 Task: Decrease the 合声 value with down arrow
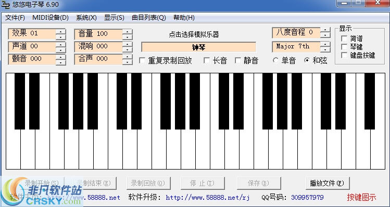[x=128, y=62]
